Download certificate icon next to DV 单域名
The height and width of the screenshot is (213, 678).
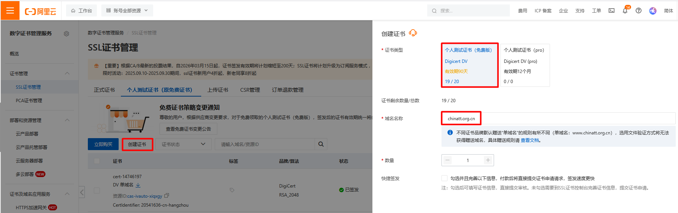pos(138,185)
